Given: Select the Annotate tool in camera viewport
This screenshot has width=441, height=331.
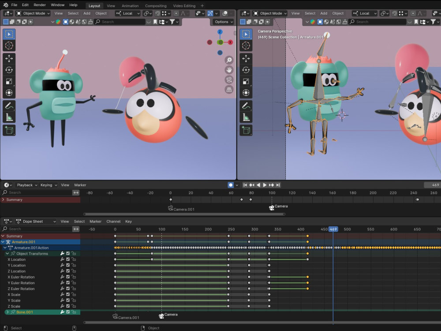Looking at the screenshot, I should pos(246,106).
